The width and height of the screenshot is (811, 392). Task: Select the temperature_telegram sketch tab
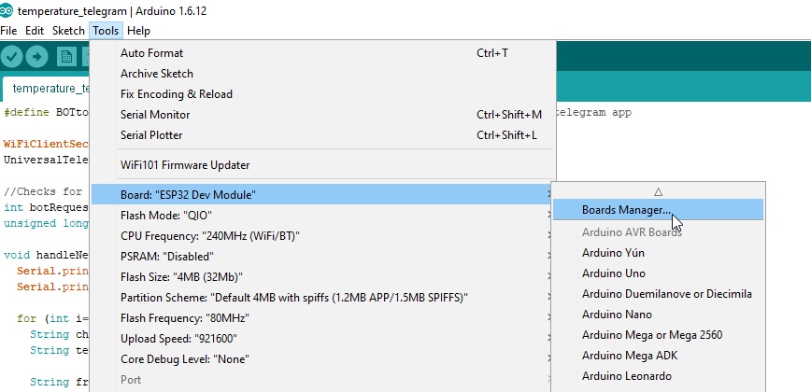[x=47, y=89]
